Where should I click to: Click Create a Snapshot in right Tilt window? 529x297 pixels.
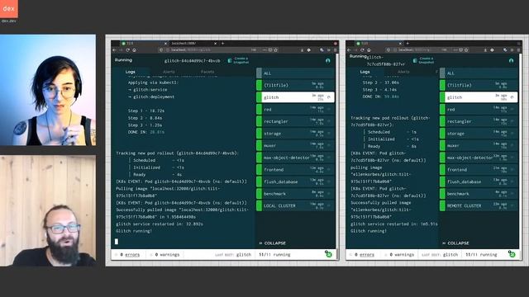[424, 60]
